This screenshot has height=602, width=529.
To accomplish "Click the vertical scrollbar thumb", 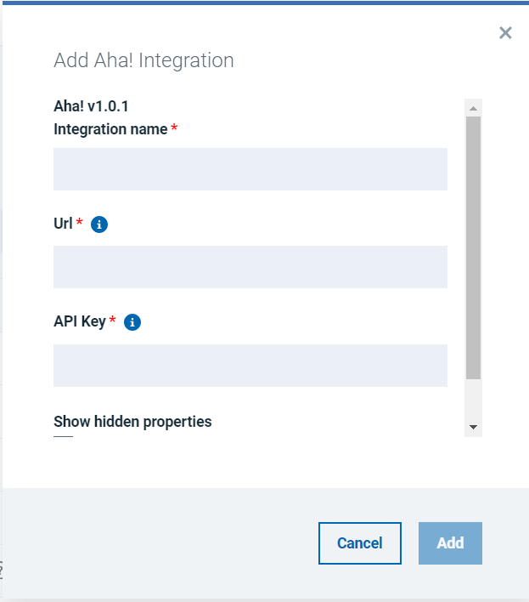I will click(x=473, y=247).
